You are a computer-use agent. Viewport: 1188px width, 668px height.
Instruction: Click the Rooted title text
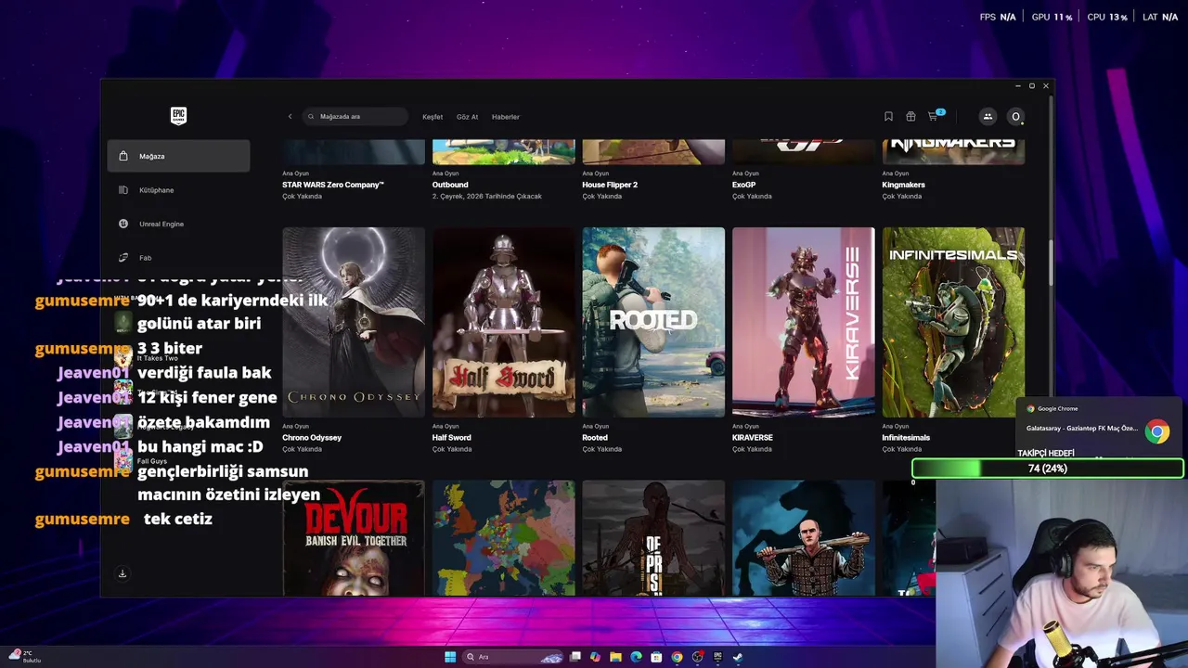[x=595, y=438]
